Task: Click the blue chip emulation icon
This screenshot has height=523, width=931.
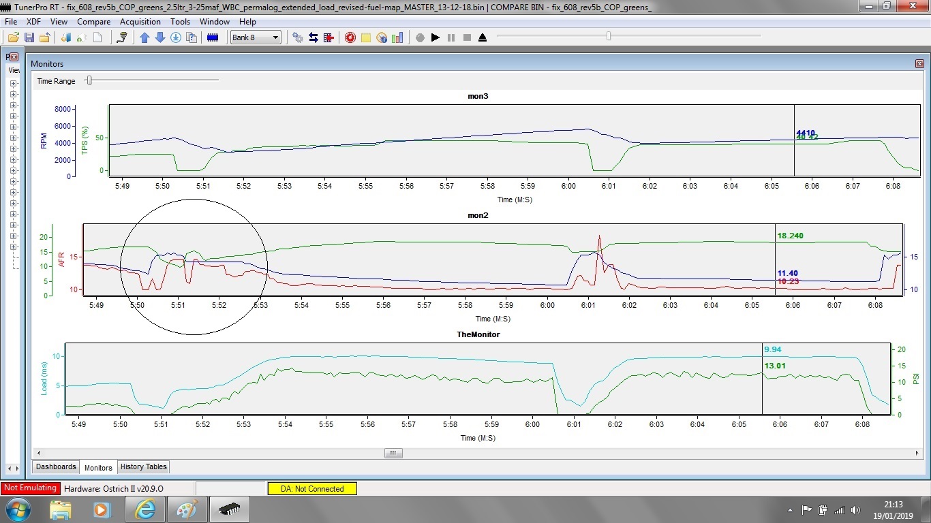Action: coord(213,37)
